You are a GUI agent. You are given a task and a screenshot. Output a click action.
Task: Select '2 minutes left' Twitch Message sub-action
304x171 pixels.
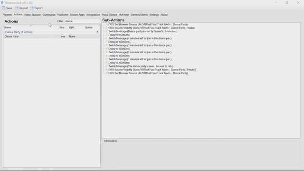(x=140, y=52)
